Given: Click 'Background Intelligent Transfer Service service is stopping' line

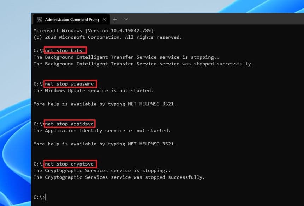Looking at the screenshot, I should (x=126, y=57).
